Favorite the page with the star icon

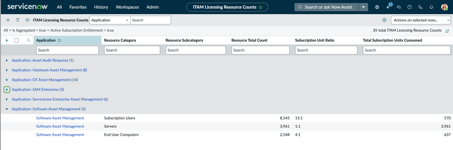pyautogui.click(x=260, y=7)
